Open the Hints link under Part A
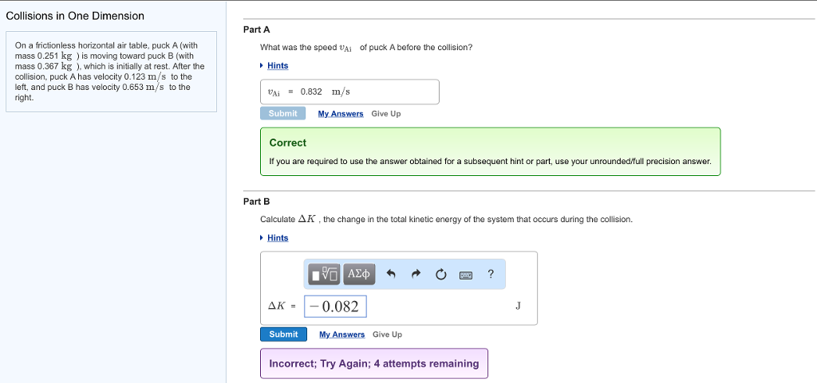 tap(278, 65)
